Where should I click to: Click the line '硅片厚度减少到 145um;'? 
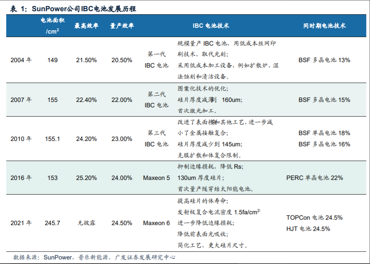click(x=210, y=144)
